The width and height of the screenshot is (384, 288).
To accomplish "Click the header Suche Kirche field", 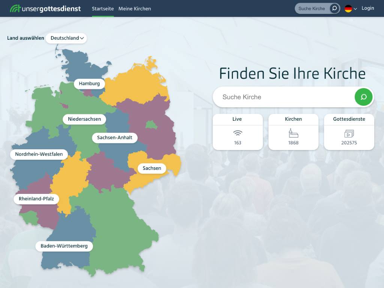I will pyautogui.click(x=312, y=9).
